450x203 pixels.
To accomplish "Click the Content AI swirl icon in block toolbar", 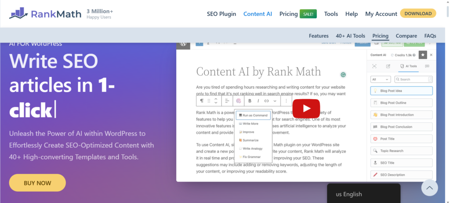I will [238, 101].
